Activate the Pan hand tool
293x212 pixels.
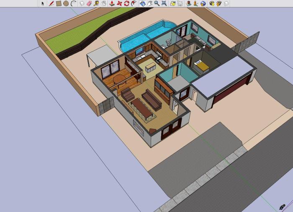point(149,3)
